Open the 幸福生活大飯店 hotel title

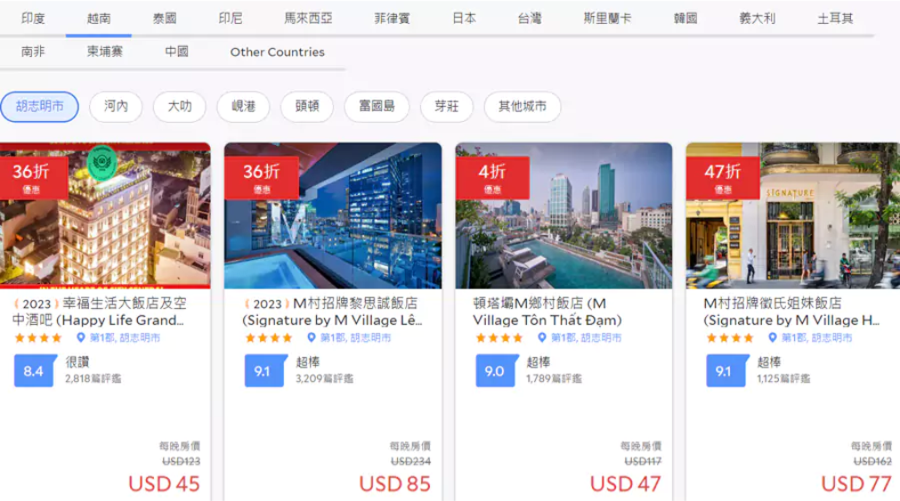100,311
